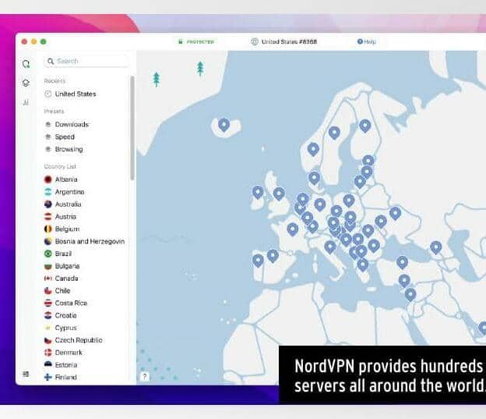This screenshot has height=419, width=486.
Task: Select Czech Republic in the country list
Action: coord(73,340)
